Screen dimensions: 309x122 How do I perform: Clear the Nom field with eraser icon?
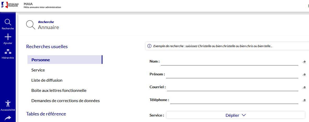(x=304, y=62)
